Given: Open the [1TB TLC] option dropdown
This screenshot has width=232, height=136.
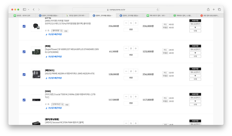Looking at the screenshot, I should point(57,104).
